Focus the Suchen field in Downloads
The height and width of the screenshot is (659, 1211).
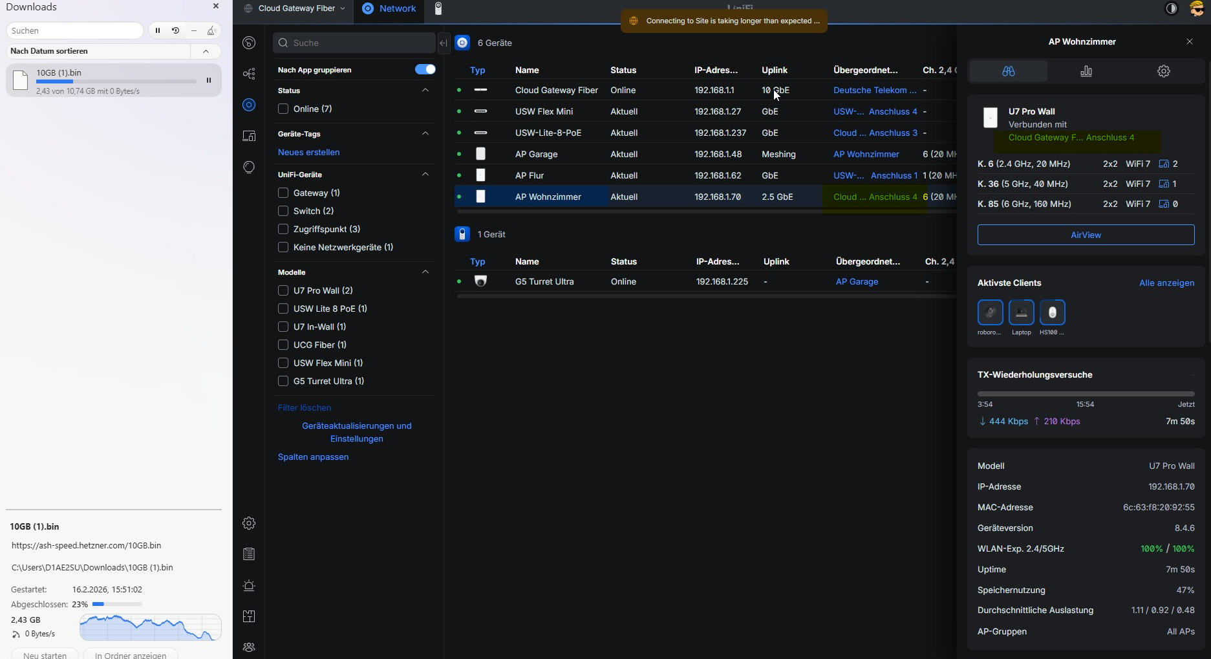coord(74,30)
